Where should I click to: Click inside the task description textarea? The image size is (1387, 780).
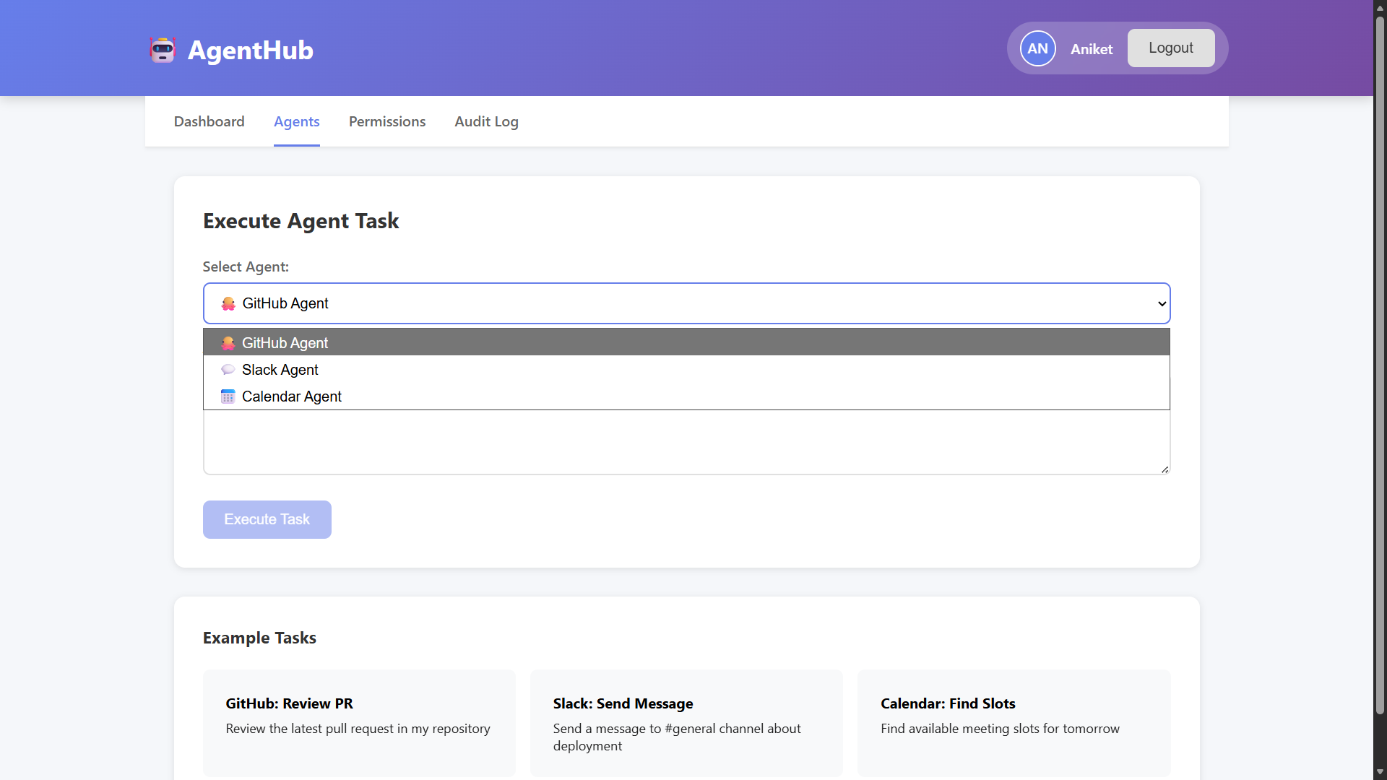point(686,442)
